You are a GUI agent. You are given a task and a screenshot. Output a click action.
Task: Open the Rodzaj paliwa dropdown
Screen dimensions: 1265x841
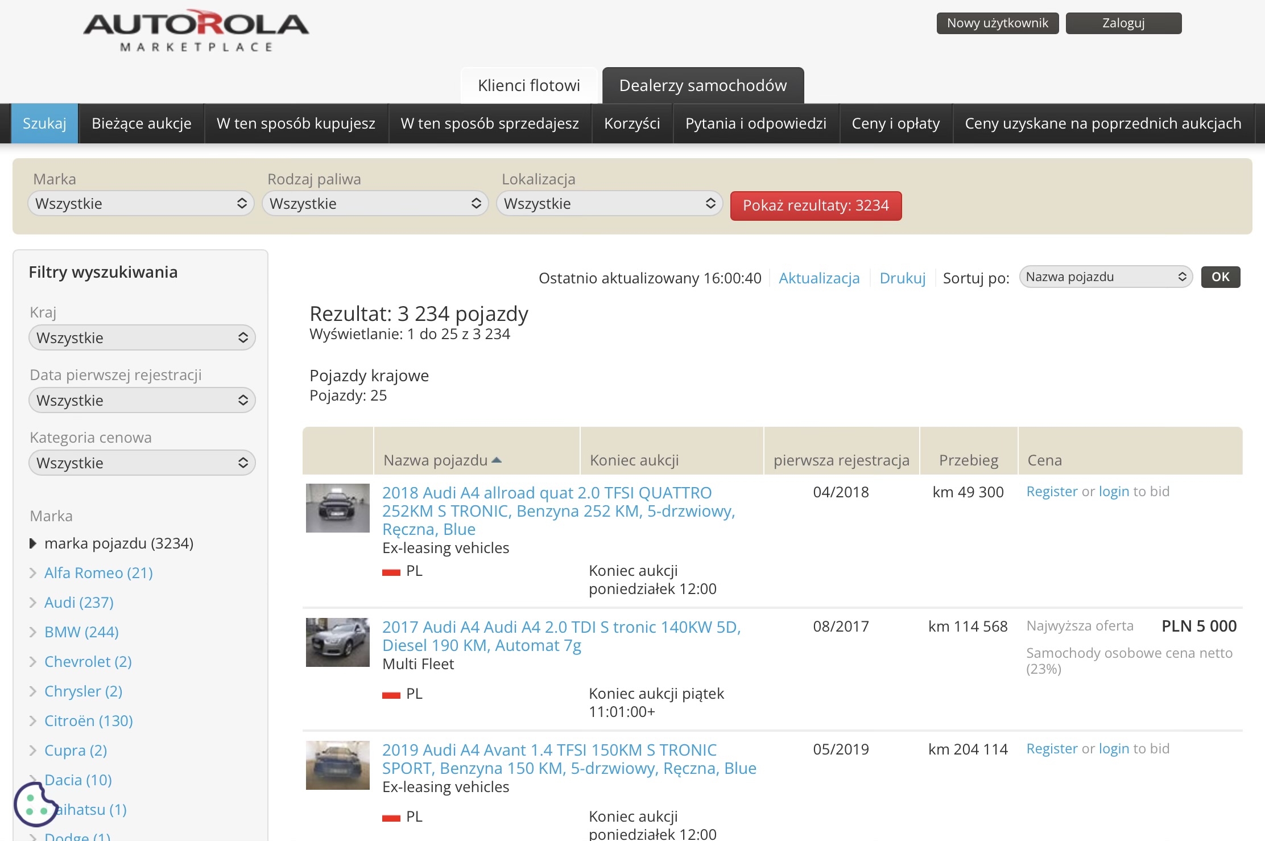[375, 204]
